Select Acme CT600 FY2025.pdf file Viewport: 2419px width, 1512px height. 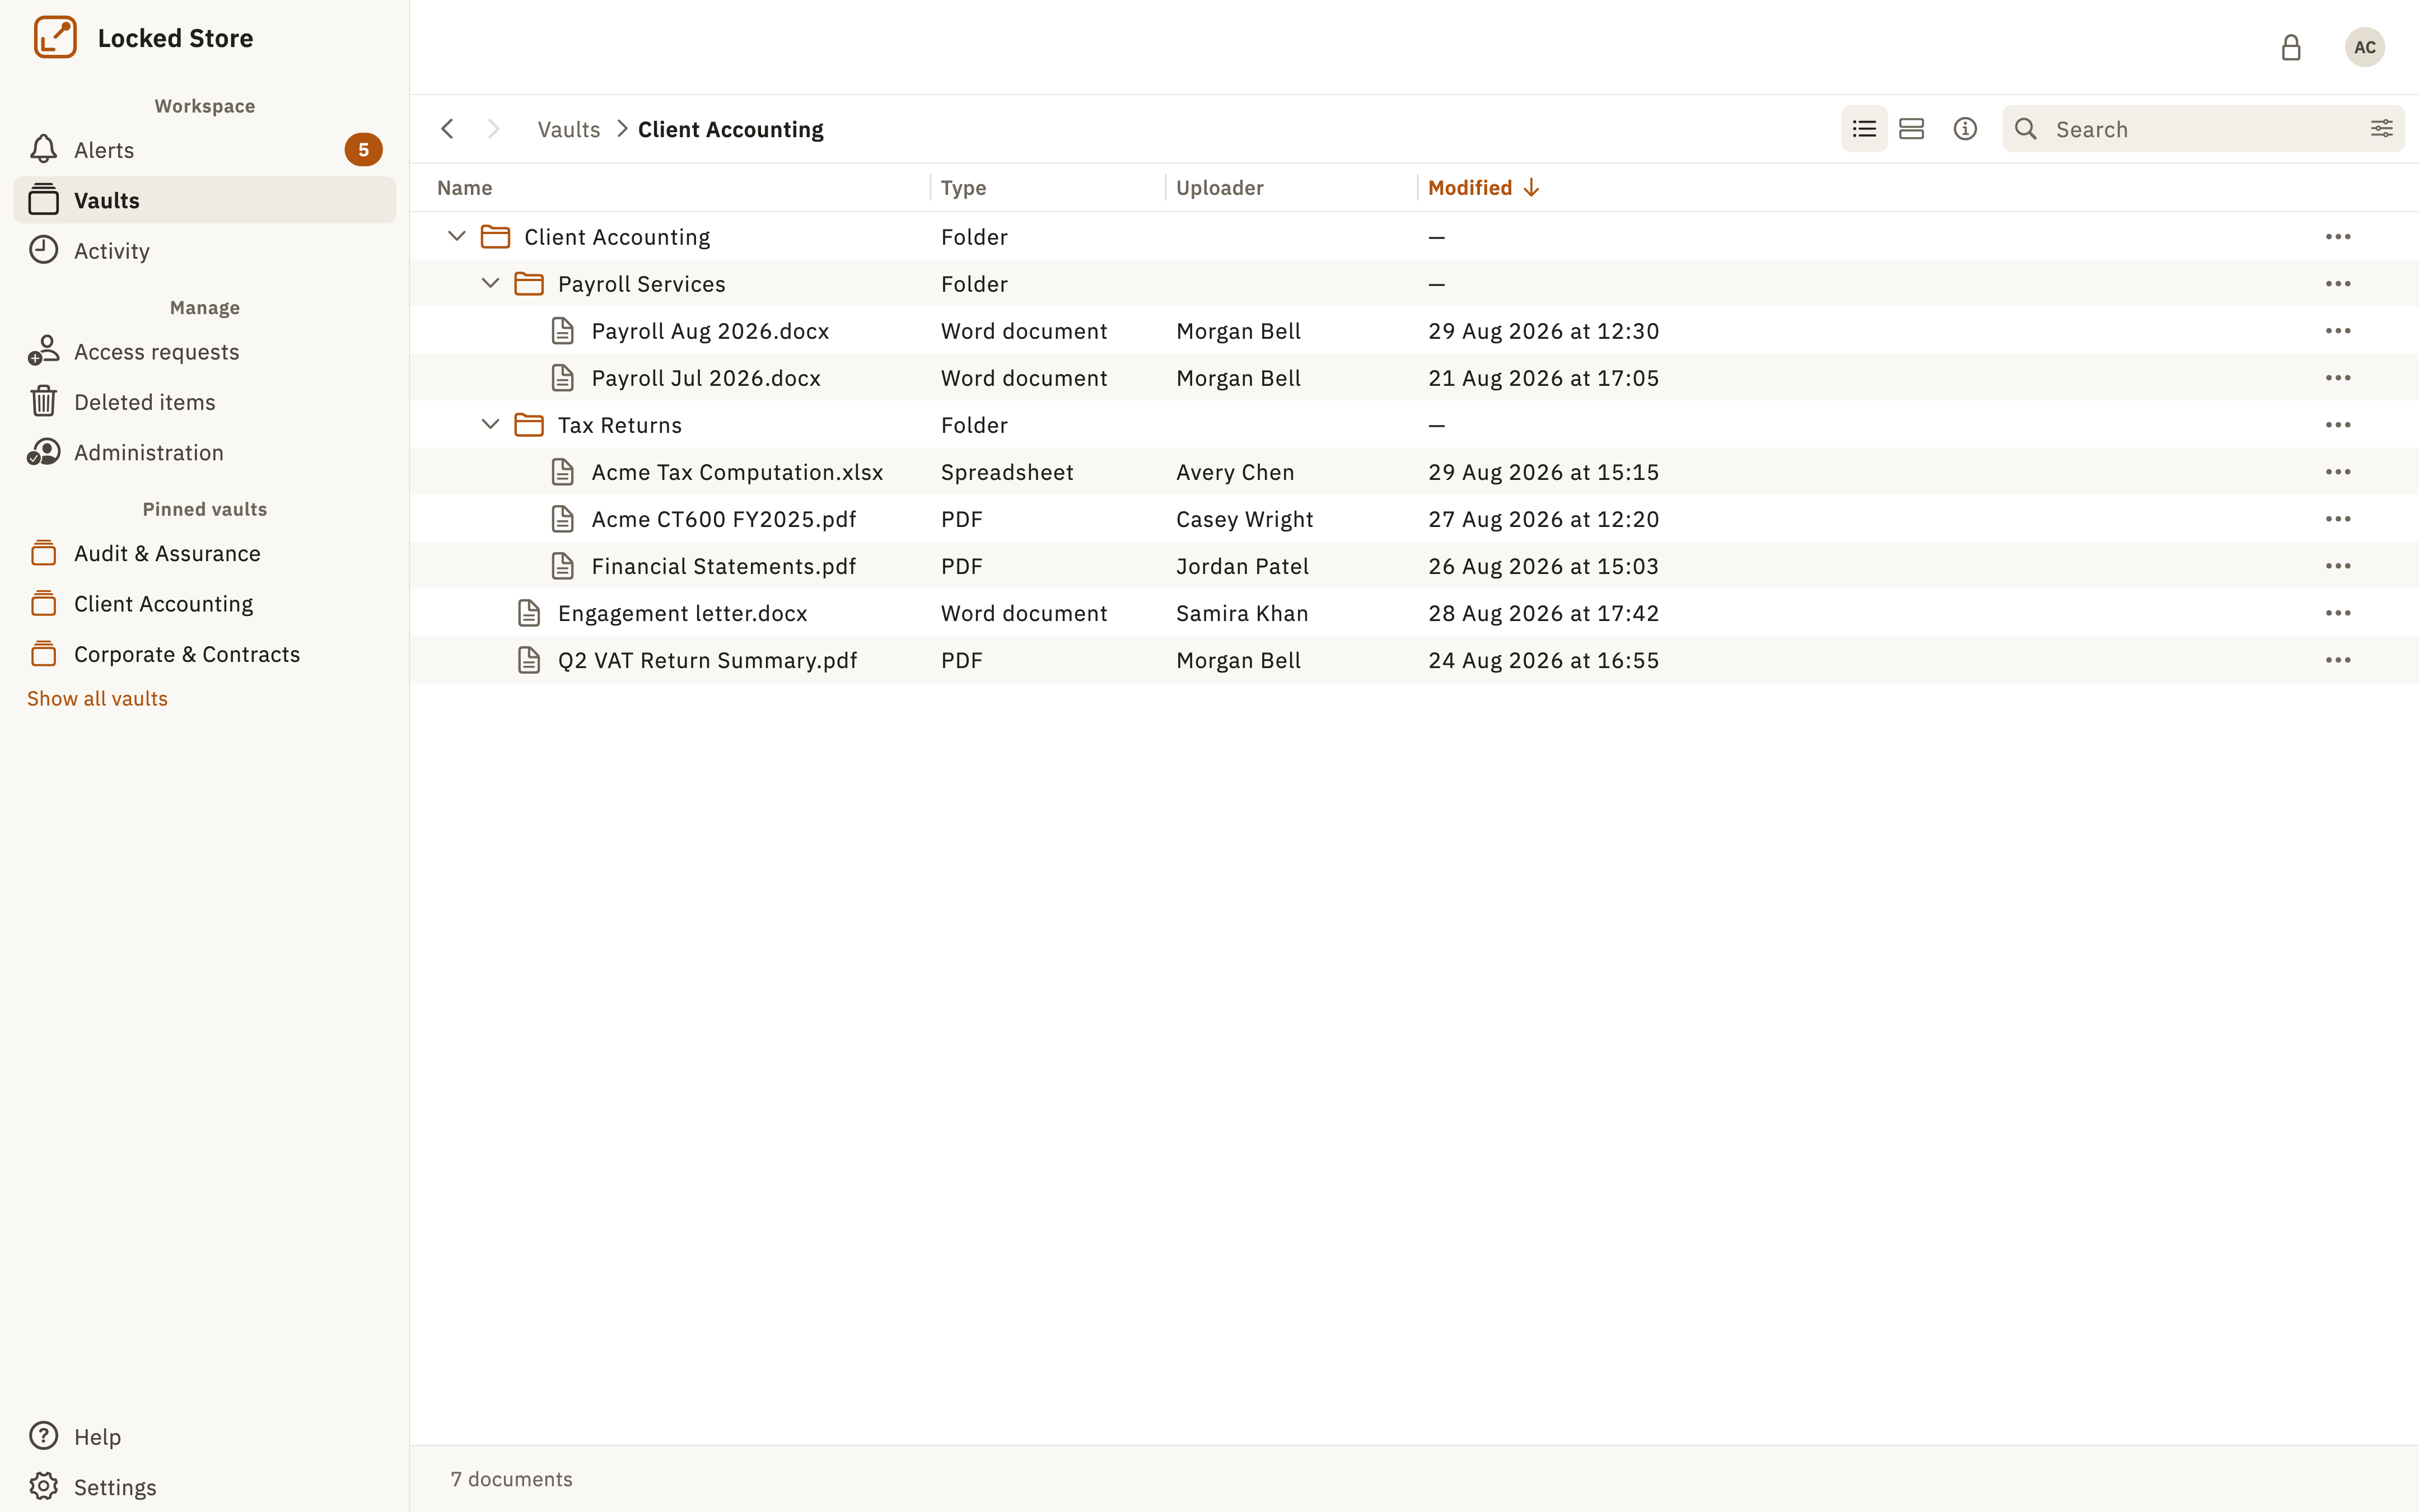tap(1413, 519)
